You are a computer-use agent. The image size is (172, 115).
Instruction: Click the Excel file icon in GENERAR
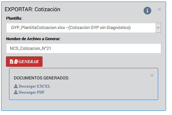[11, 62]
